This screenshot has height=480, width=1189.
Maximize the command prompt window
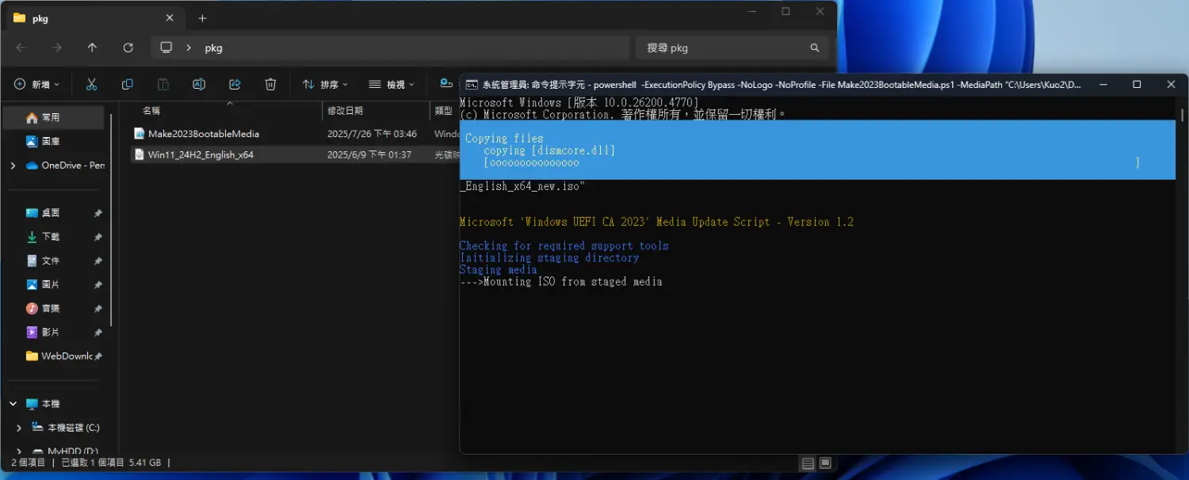[1137, 84]
